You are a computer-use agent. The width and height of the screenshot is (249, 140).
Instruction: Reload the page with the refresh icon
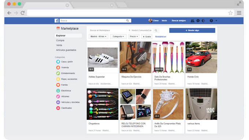pos(23,13)
